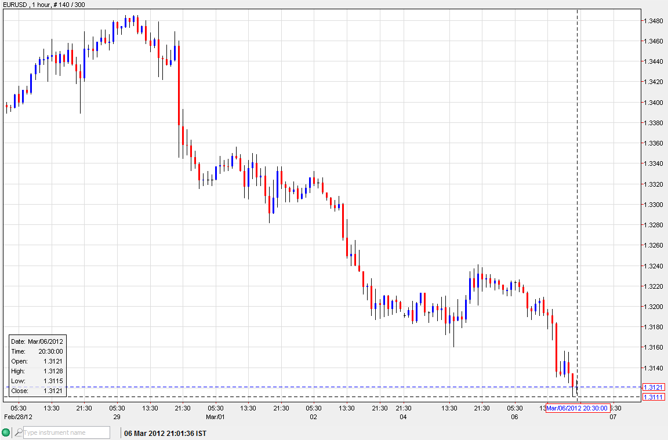Click the 1.3300 price axis label

654,205
